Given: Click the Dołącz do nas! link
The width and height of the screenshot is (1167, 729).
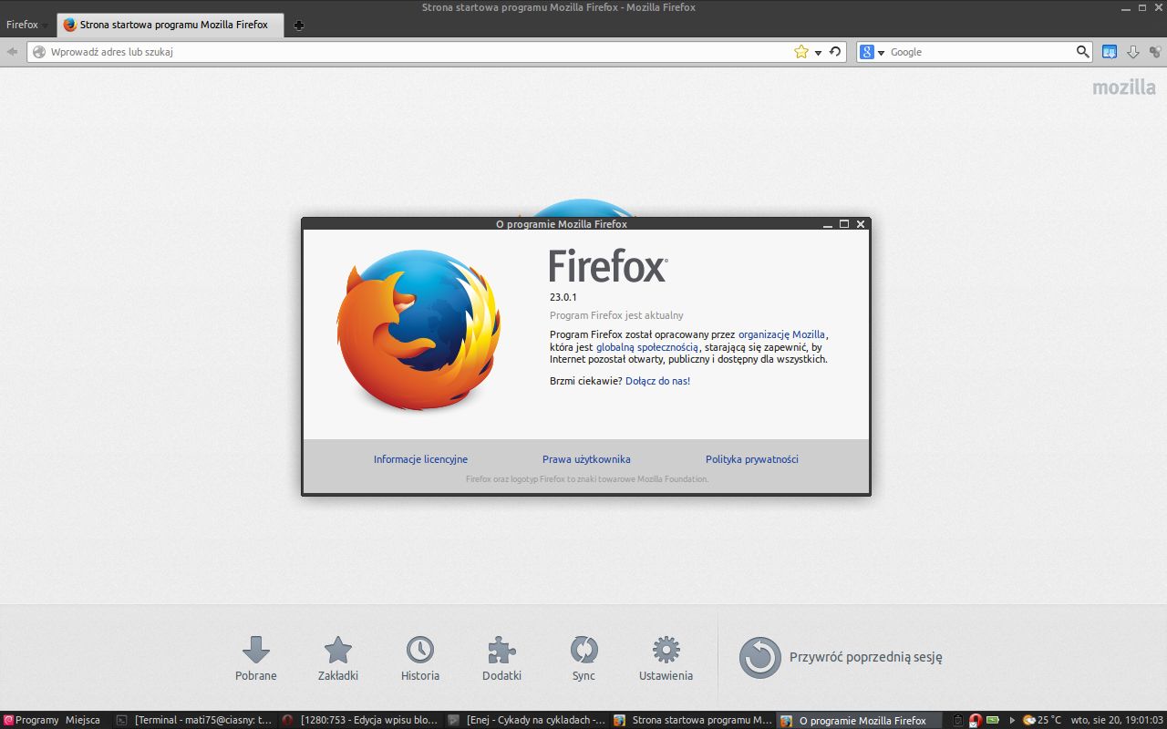Looking at the screenshot, I should 657,381.
